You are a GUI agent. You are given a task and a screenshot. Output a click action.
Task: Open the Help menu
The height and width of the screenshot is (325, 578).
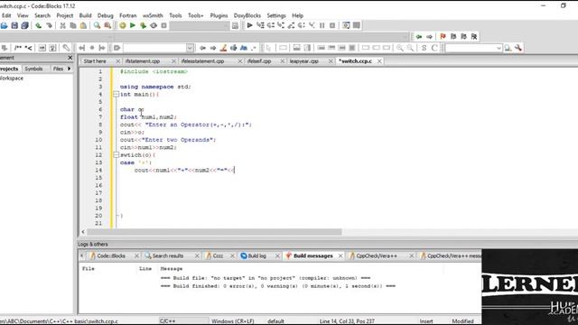[297, 15]
